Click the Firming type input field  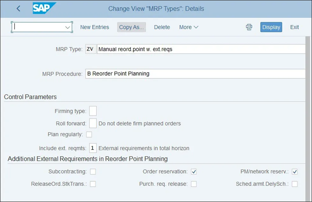[93, 111]
